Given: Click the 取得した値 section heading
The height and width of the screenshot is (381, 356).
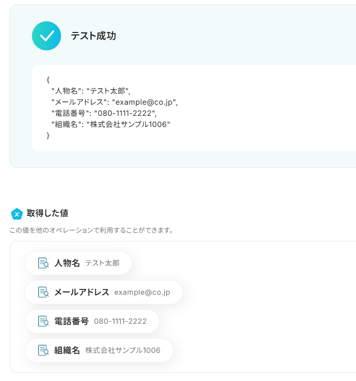Looking at the screenshot, I should coord(47,213).
